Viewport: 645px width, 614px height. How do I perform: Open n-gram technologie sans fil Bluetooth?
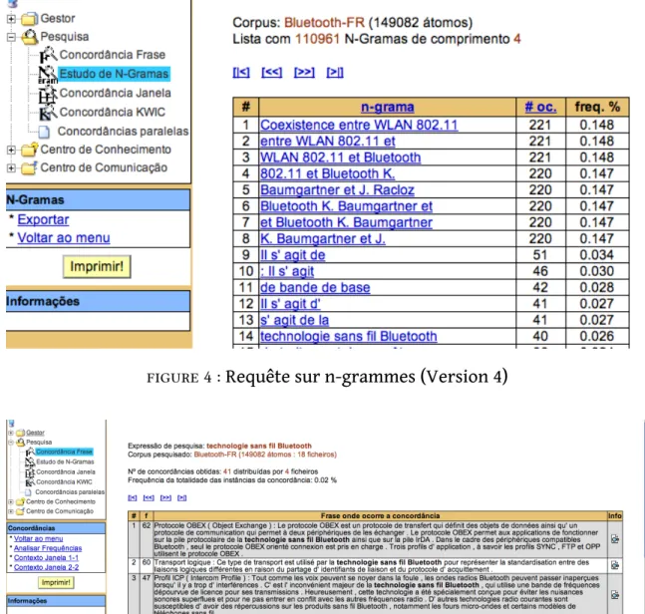point(348,337)
